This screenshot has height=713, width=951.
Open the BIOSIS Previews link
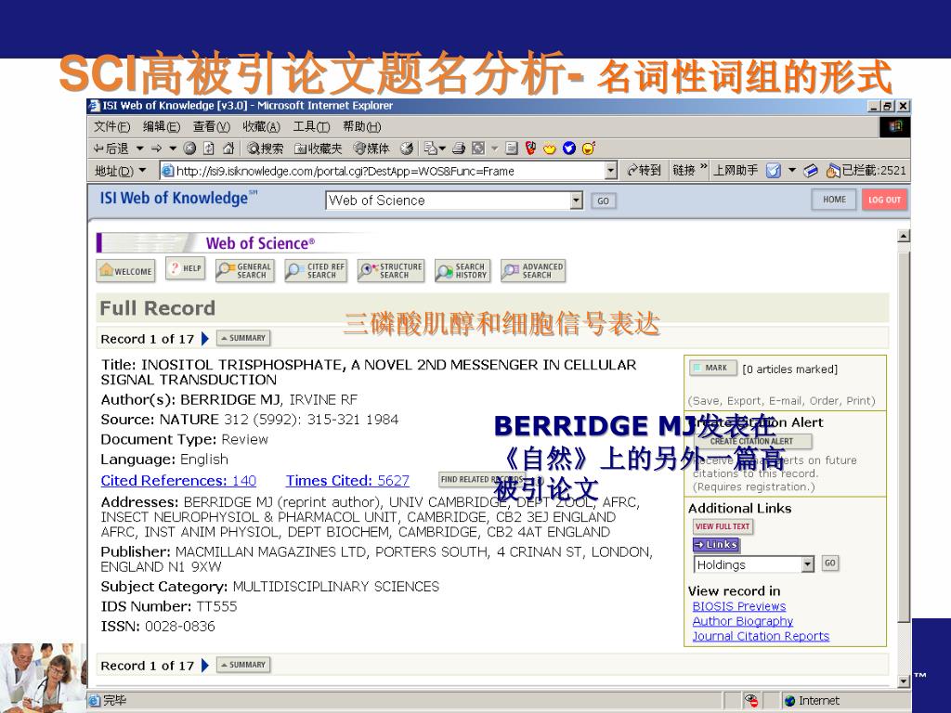(738, 606)
